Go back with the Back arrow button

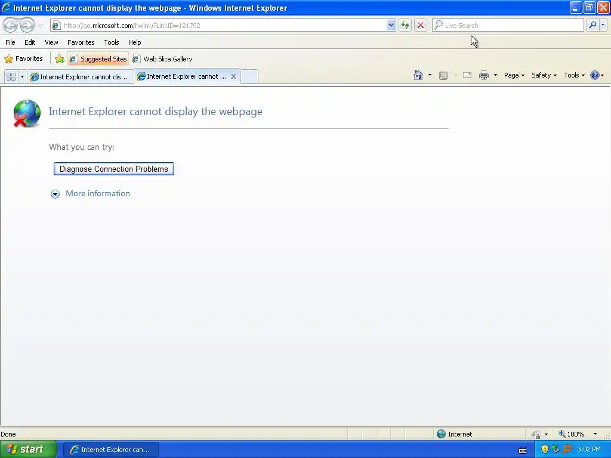10,25
